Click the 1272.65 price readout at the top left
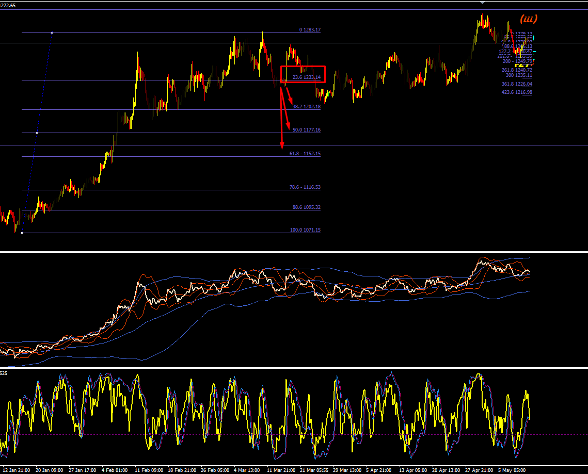 click(x=8, y=6)
